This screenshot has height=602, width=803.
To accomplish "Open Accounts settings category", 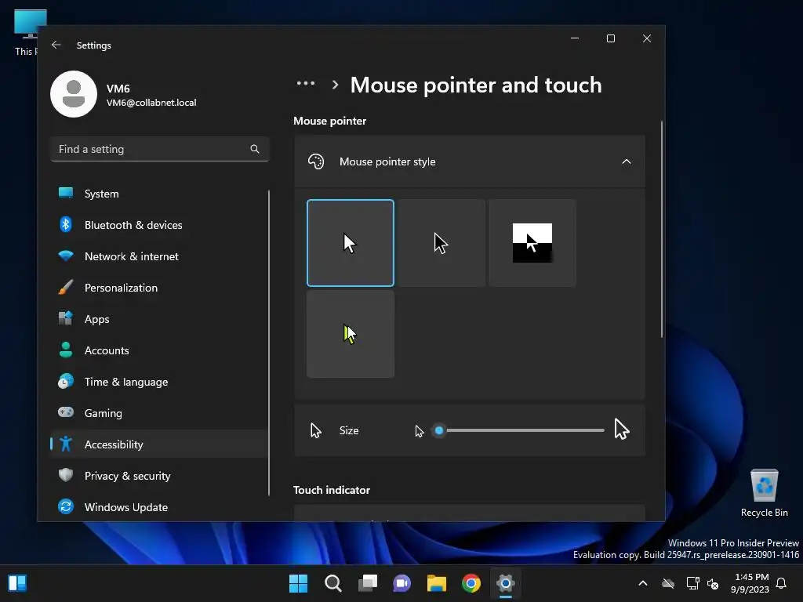I will coord(159,350).
